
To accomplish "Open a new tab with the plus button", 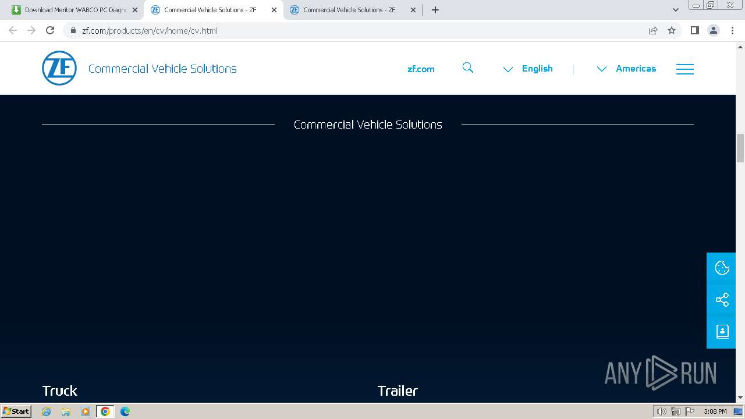I will click(x=435, y=10).
